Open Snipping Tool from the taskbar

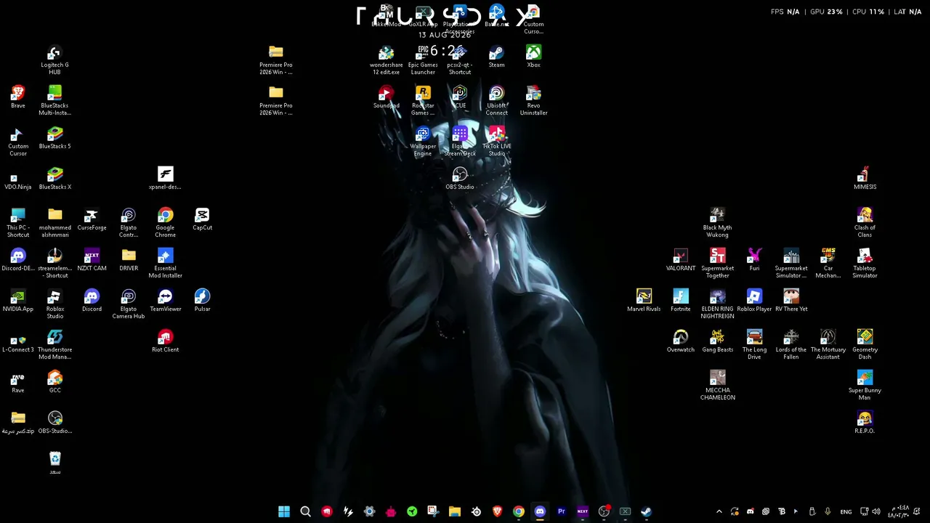(433, 511)
